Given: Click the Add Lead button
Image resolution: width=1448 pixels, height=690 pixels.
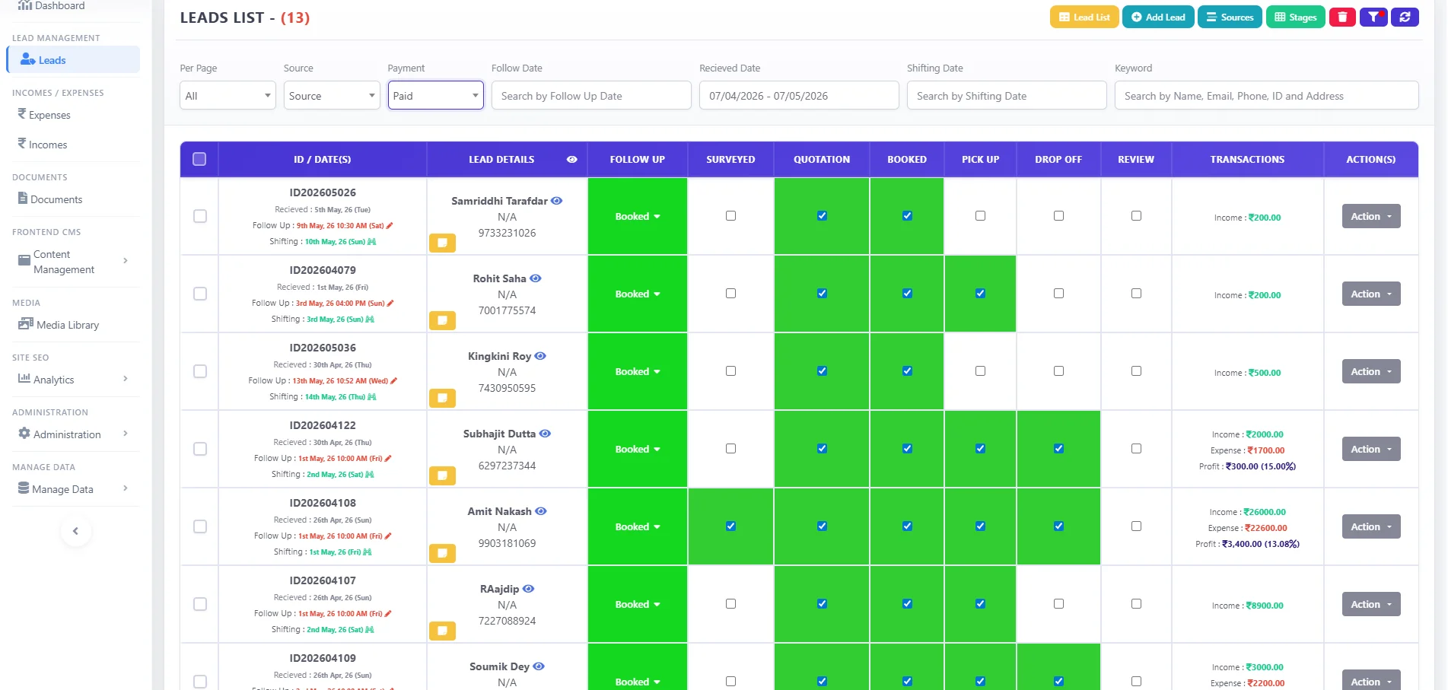Looking at the screenshot, I should point(1157,17).
